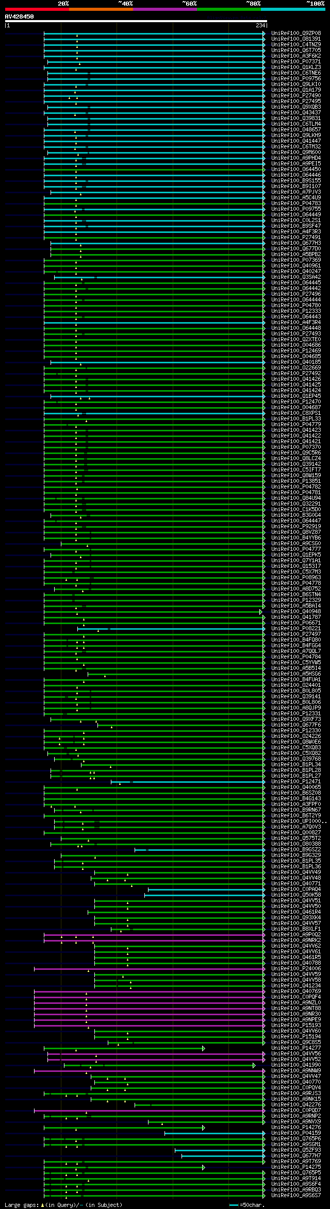
Task: Select hit label UniRef100_A9P0Q2
Action: (296, 935)
